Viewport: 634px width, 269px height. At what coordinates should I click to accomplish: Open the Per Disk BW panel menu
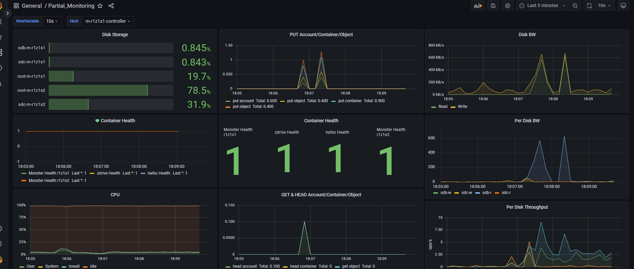pos(527,121)
